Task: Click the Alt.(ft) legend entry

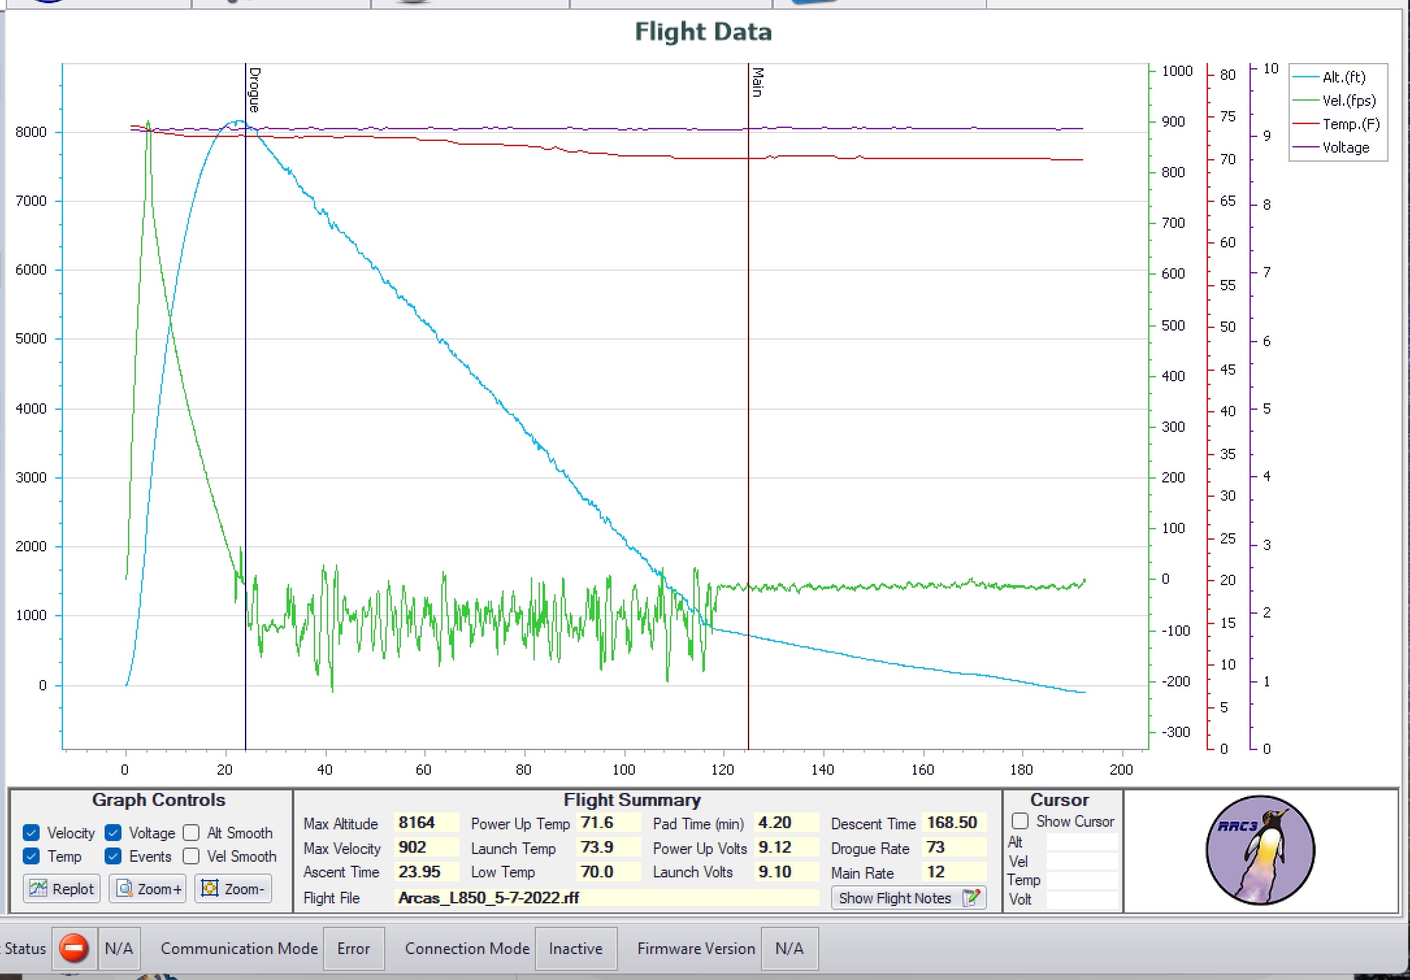Action: (x=1343, y=77)
